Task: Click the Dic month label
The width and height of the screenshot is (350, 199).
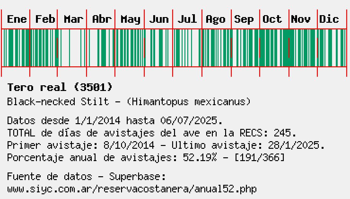Action: 329,19
